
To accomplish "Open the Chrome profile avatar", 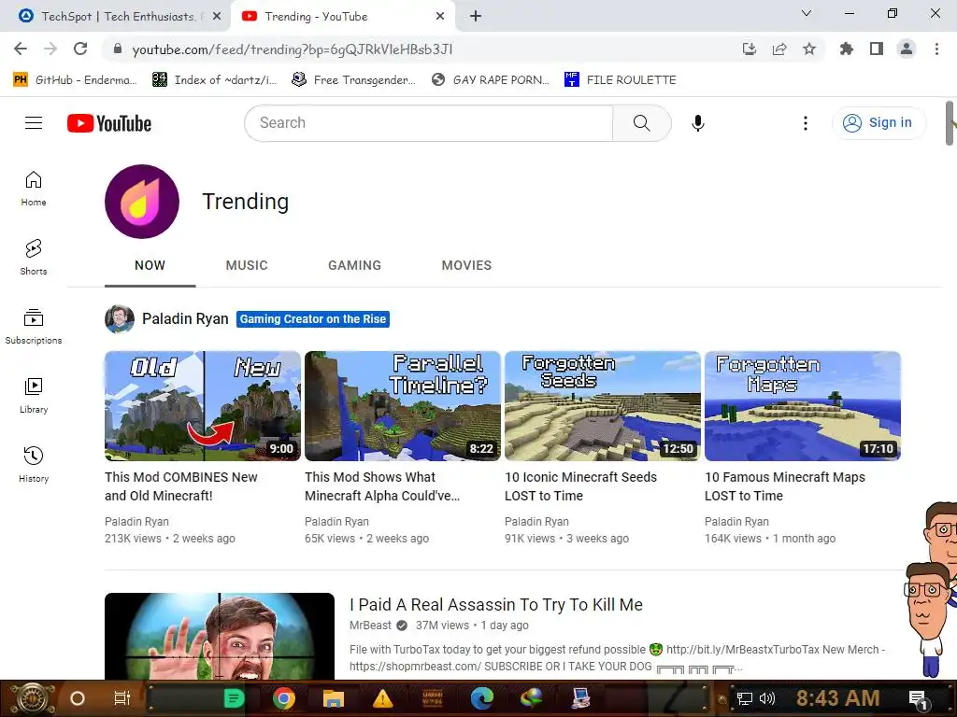I will 907,49.
